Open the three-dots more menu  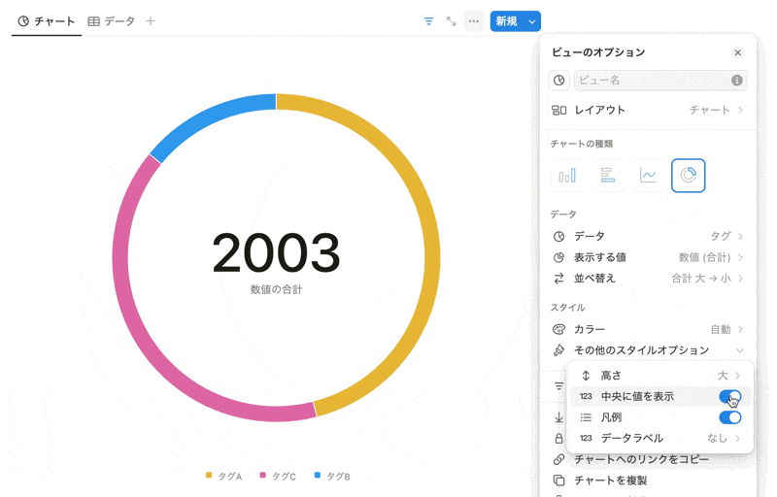(x=474, y=21)
